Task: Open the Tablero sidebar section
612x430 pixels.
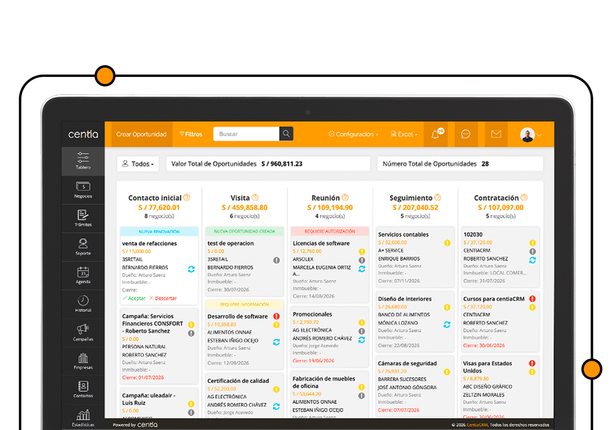Action: point(83,161)
